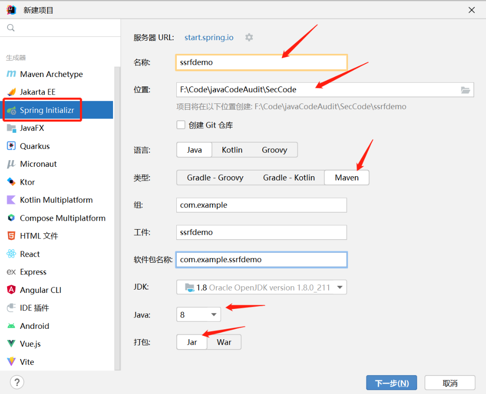Select Micronaut generator
Screen dimensions: 486x394
pyautogui.click(x=38, y=164)
